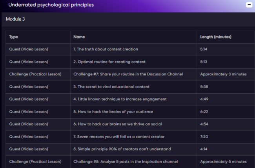Open Challenge #7: Share your routine lesson
The width and height of the screenshot is (255, 168).
128,74
